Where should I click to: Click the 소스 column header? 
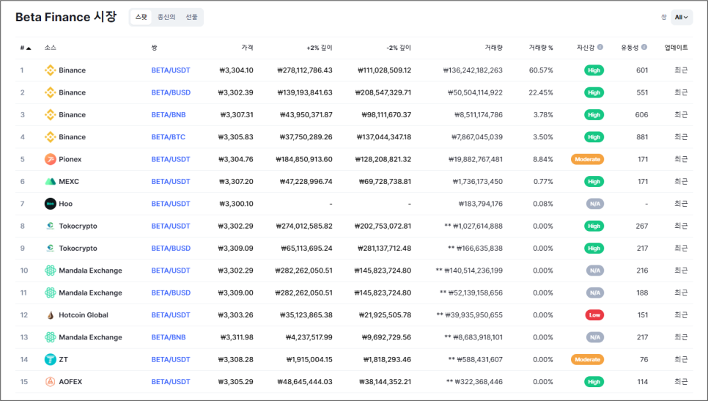[50, 48]
